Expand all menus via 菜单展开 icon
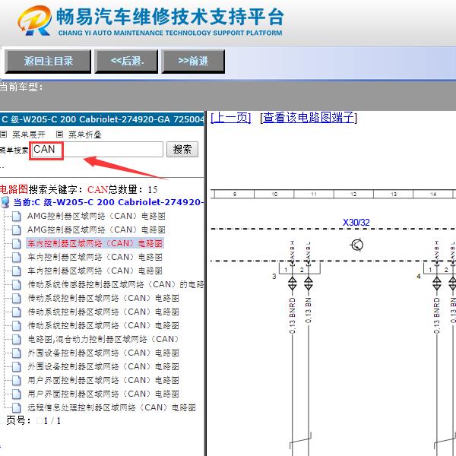Viewport: 456px width, 456px height. (x=4, y=135)
